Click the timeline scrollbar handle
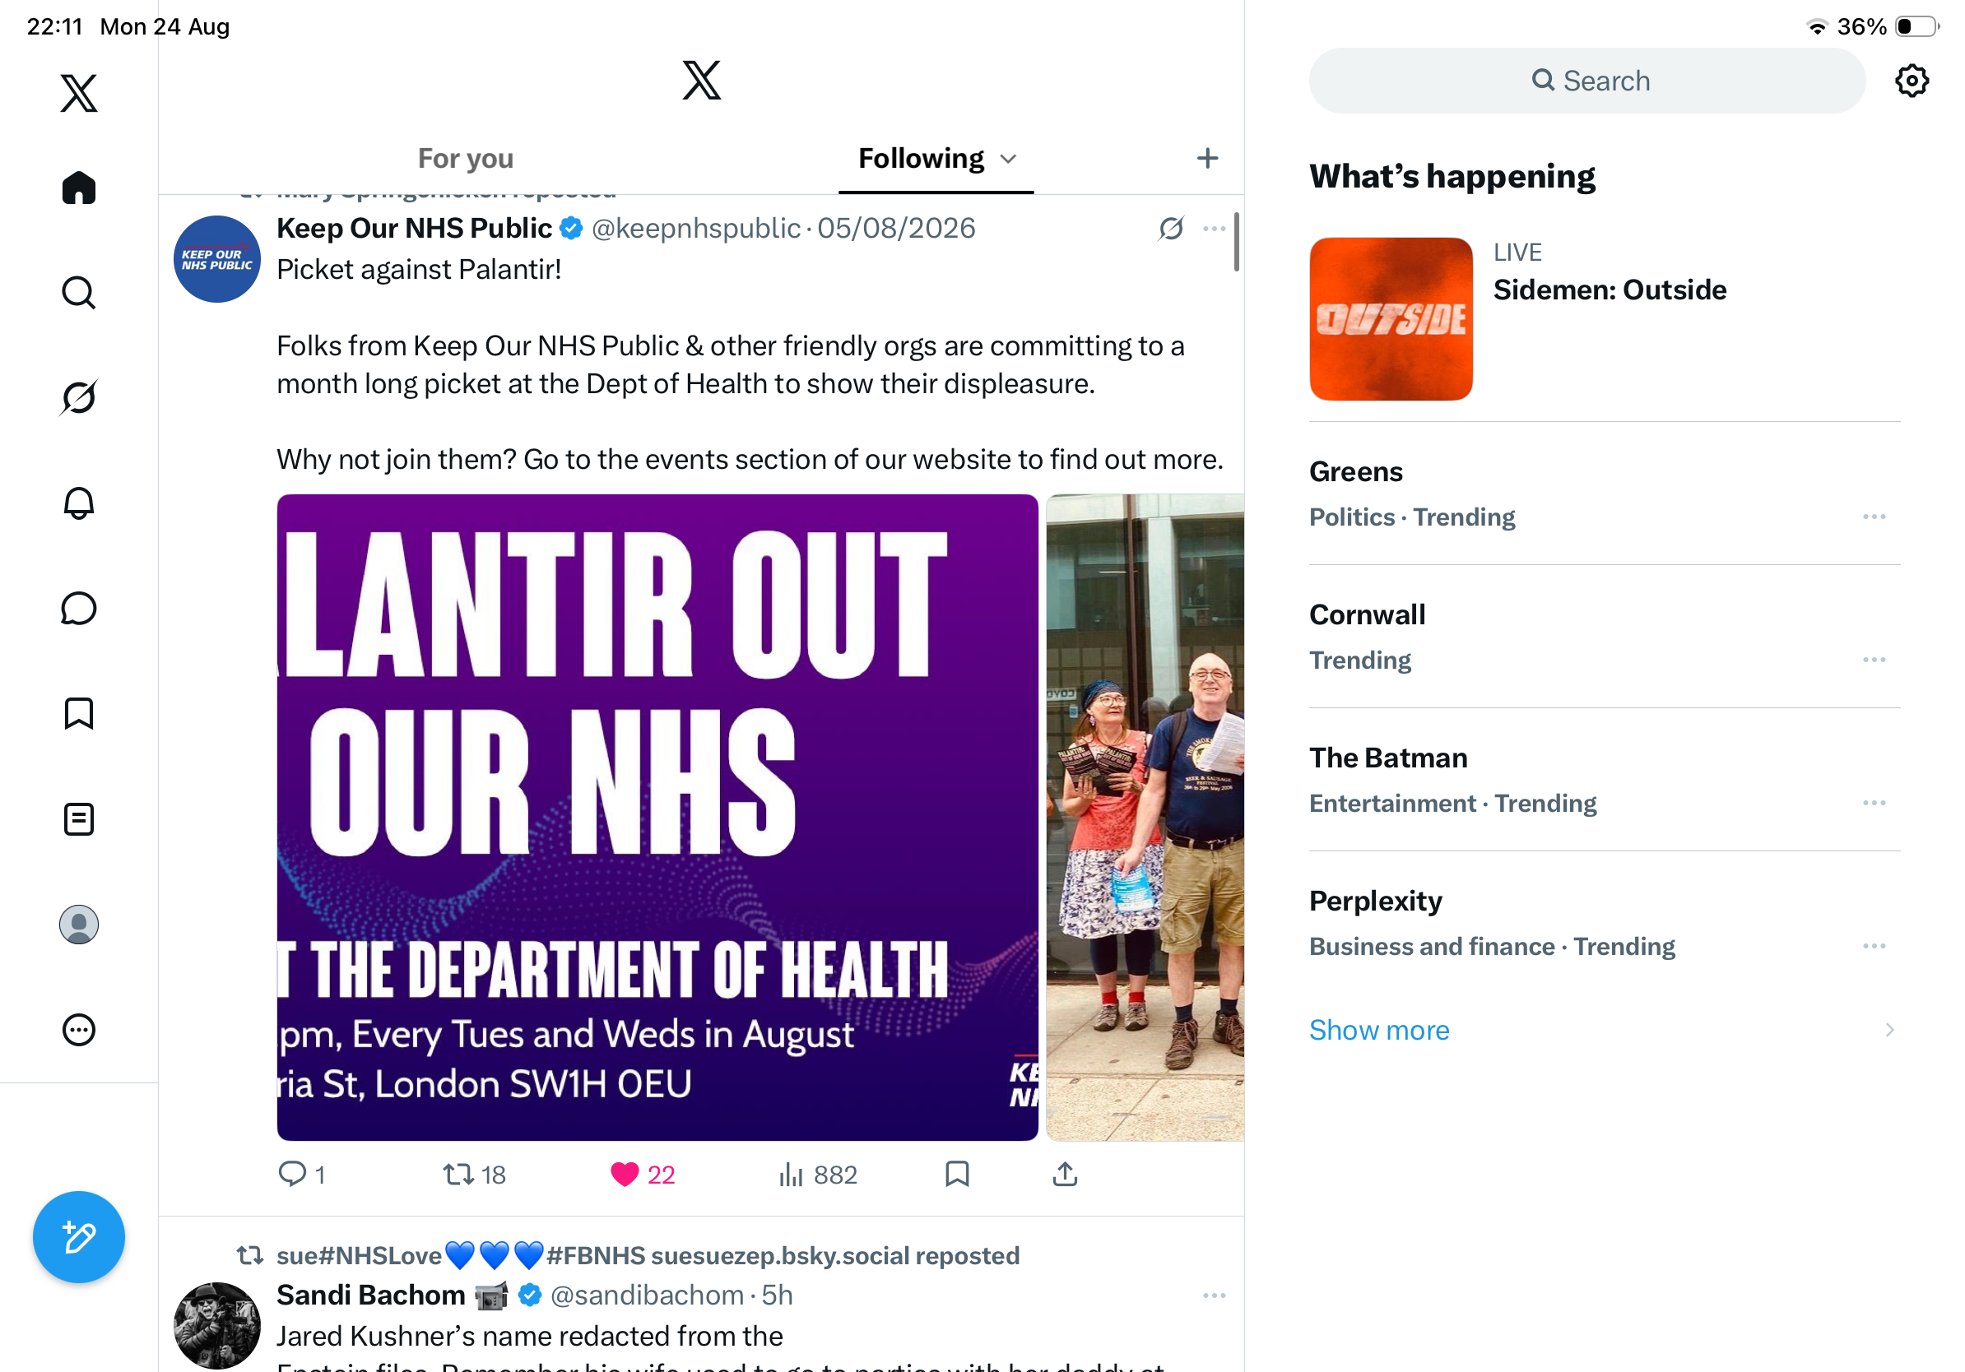 [1235, 242]
